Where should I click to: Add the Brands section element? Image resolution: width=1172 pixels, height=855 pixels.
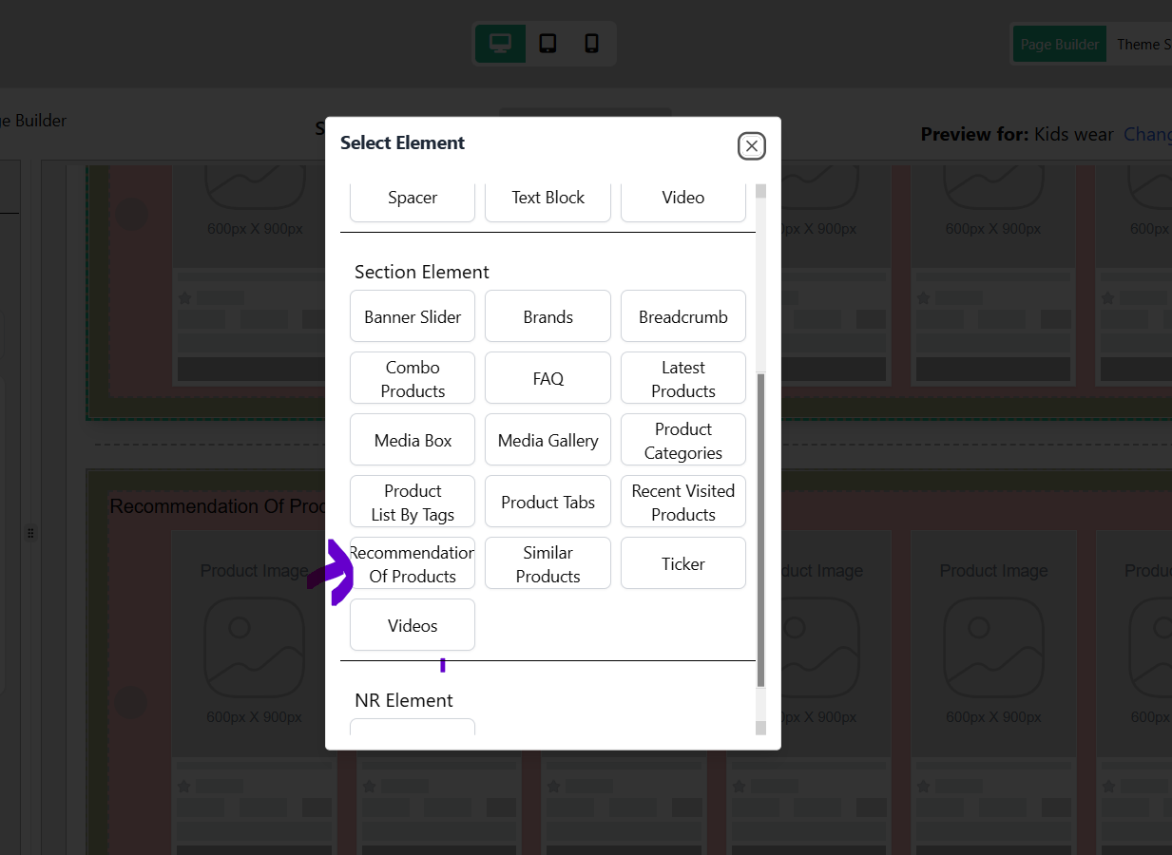[x=548, y=316]
